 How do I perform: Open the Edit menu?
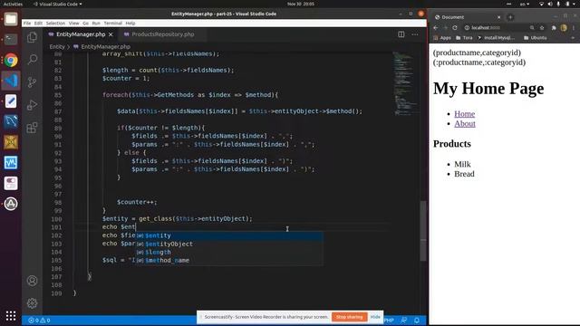(38, 23)
